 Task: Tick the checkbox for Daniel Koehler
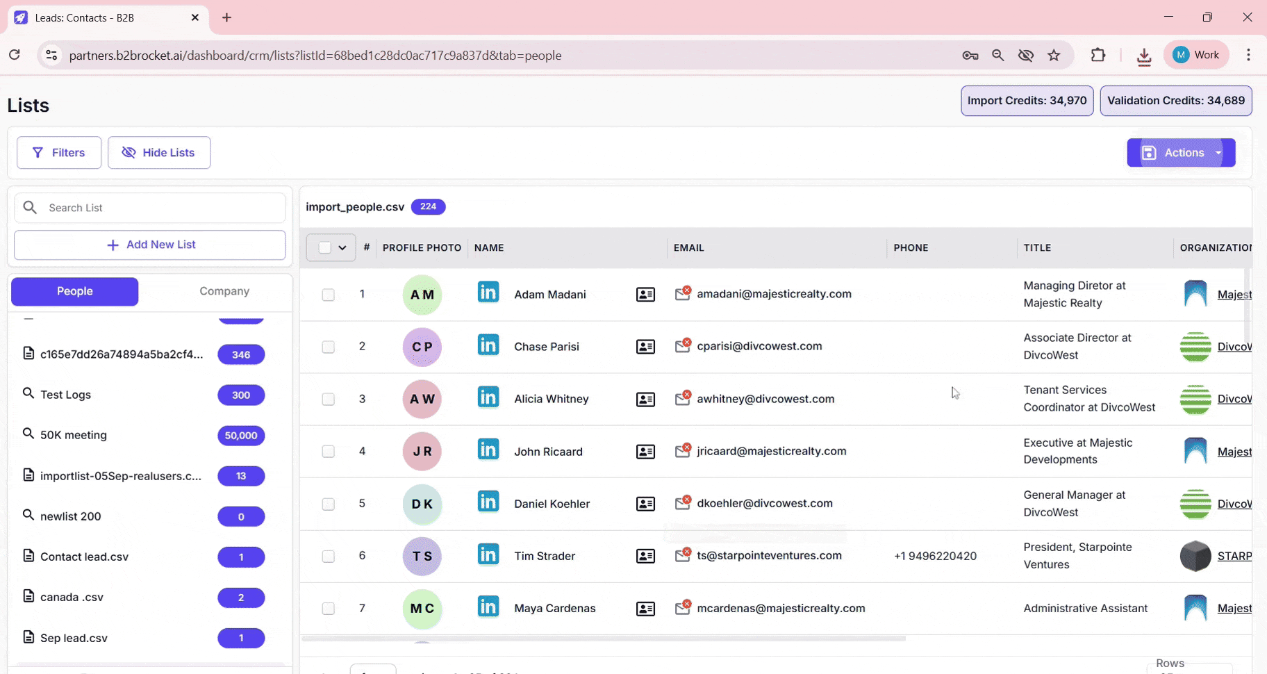point(328,504)
